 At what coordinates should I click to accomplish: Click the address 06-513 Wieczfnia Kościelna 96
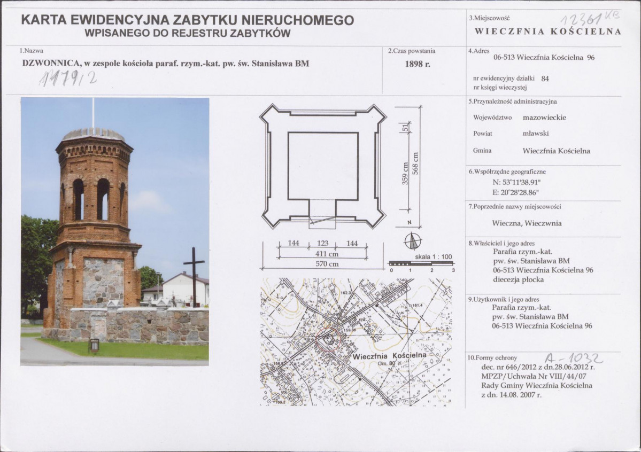click(544, 58)
